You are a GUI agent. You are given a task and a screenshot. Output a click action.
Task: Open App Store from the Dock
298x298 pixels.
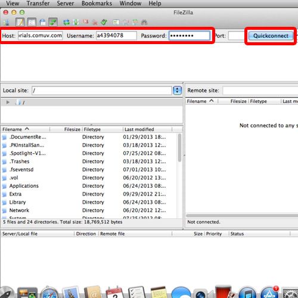click(x=269, y=293)
